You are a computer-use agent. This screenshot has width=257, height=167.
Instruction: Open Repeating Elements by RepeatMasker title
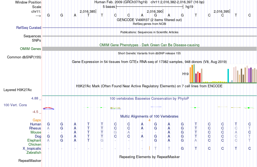pyautogui.click(x=149, y=157)
